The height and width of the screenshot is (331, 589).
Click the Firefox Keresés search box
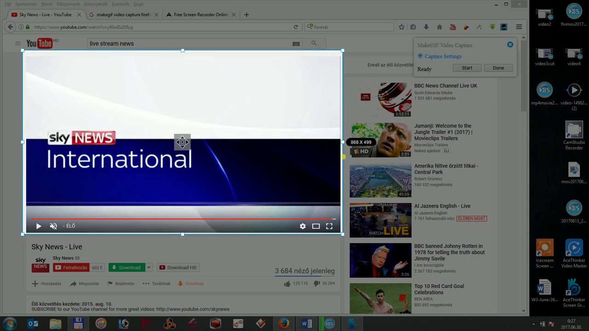coord(350,27)
